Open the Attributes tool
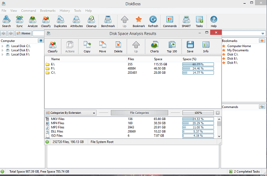This screenshot has height=176, width=267. [77, 21]
